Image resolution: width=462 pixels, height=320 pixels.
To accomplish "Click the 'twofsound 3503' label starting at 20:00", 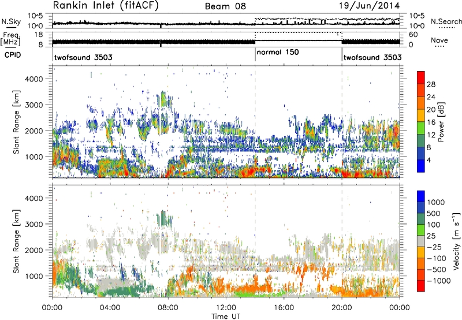I will (372, 57).
